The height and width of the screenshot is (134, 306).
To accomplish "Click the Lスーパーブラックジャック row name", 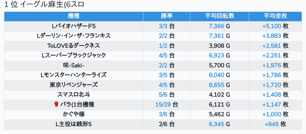I will (74, 55).
